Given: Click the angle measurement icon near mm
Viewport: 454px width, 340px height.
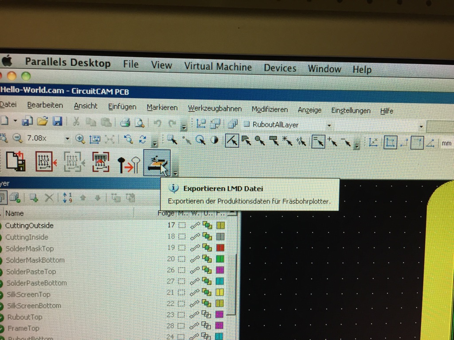Looking at the screenshot, I should pos(431,143).
